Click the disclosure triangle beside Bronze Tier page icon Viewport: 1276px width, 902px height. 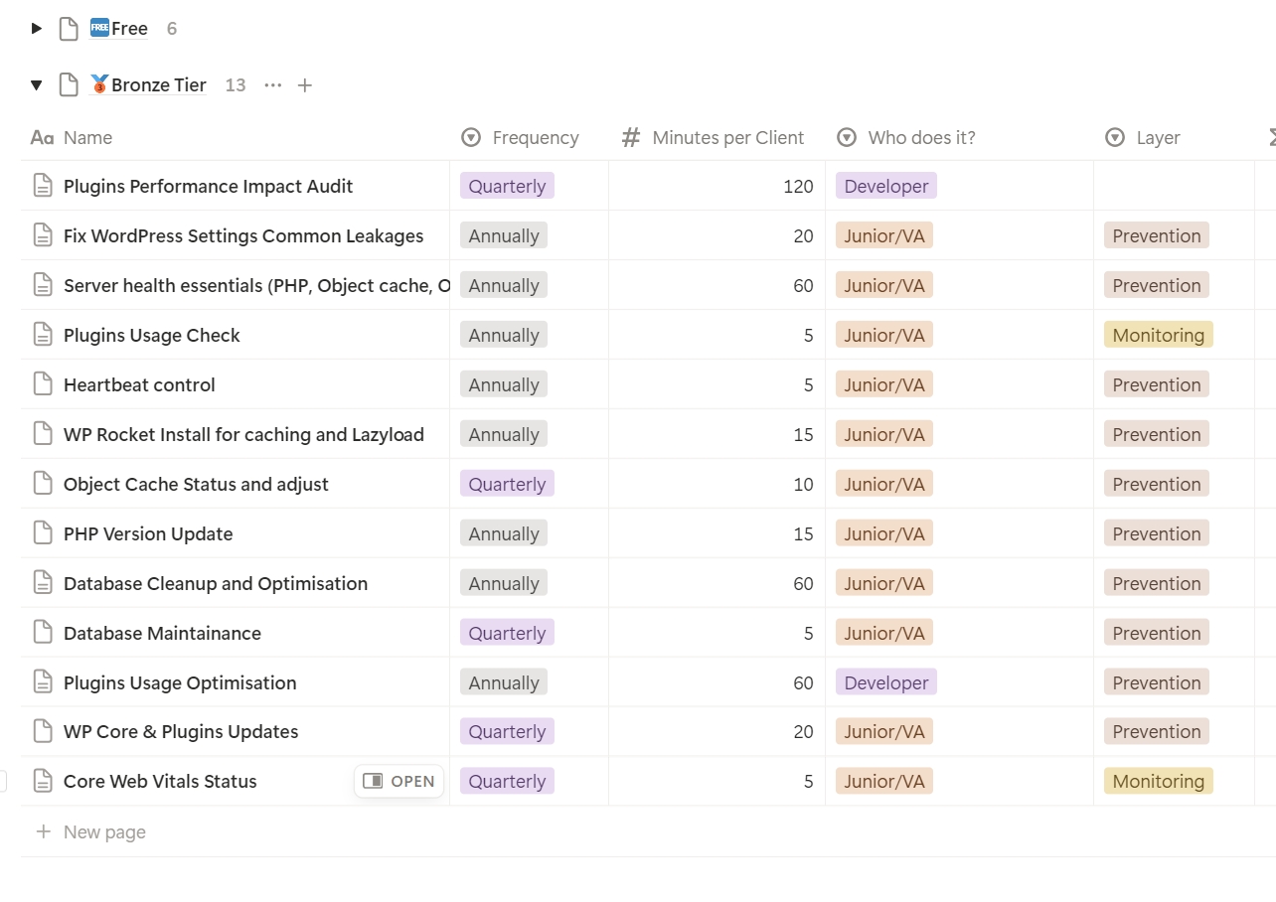36,84
